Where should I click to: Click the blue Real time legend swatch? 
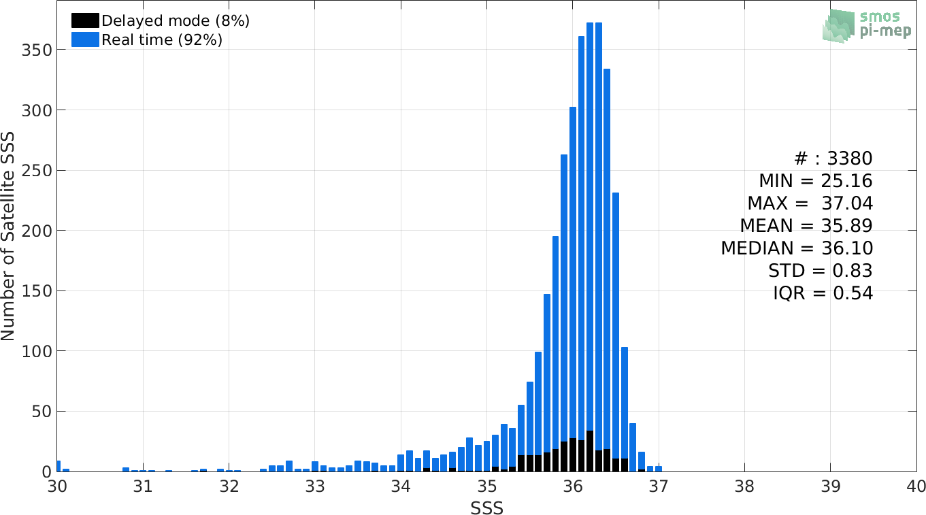pyautogui.click(x=86, y=39)
